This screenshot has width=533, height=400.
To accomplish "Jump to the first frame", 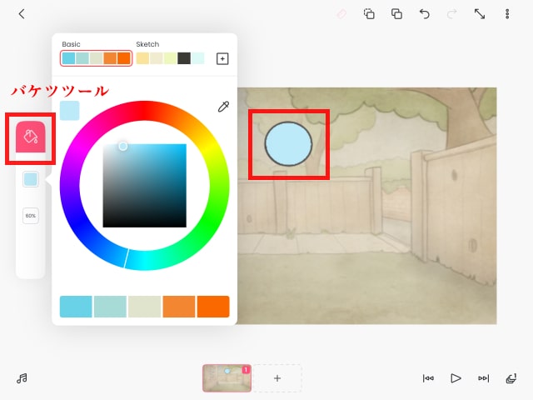I will (428, 378).
